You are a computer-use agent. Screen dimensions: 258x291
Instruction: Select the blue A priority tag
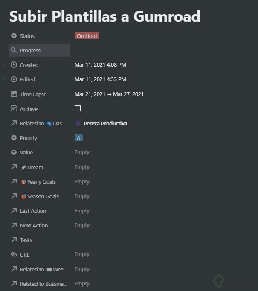coord(78,138)
